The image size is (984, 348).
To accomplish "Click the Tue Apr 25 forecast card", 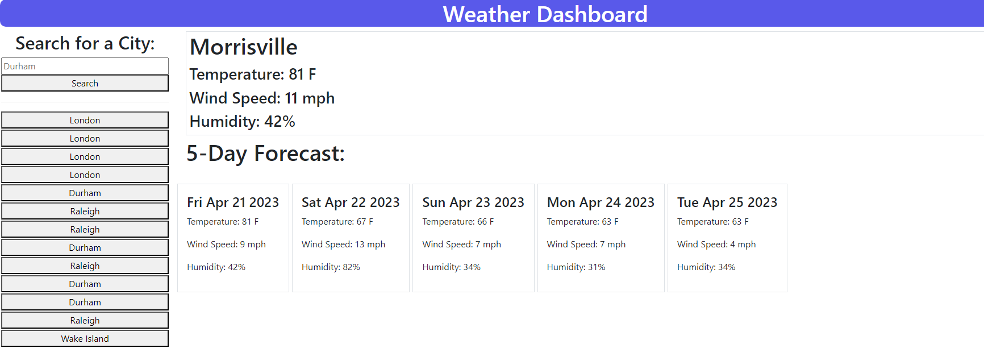I will 727,238.
